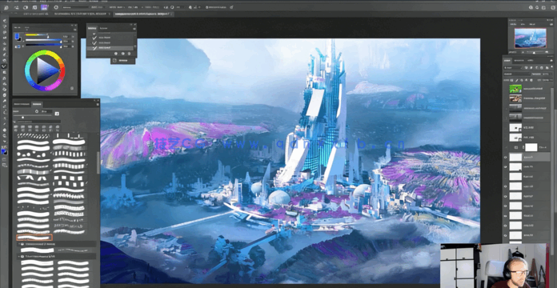557x288 pixels.
Task: Switch to the History tab
Action: click(x=92, y=28)
